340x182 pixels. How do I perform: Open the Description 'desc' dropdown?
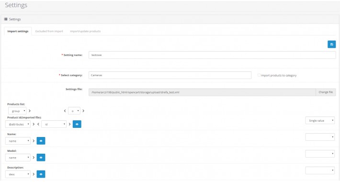pyautogui.click(x=18, y=174)
